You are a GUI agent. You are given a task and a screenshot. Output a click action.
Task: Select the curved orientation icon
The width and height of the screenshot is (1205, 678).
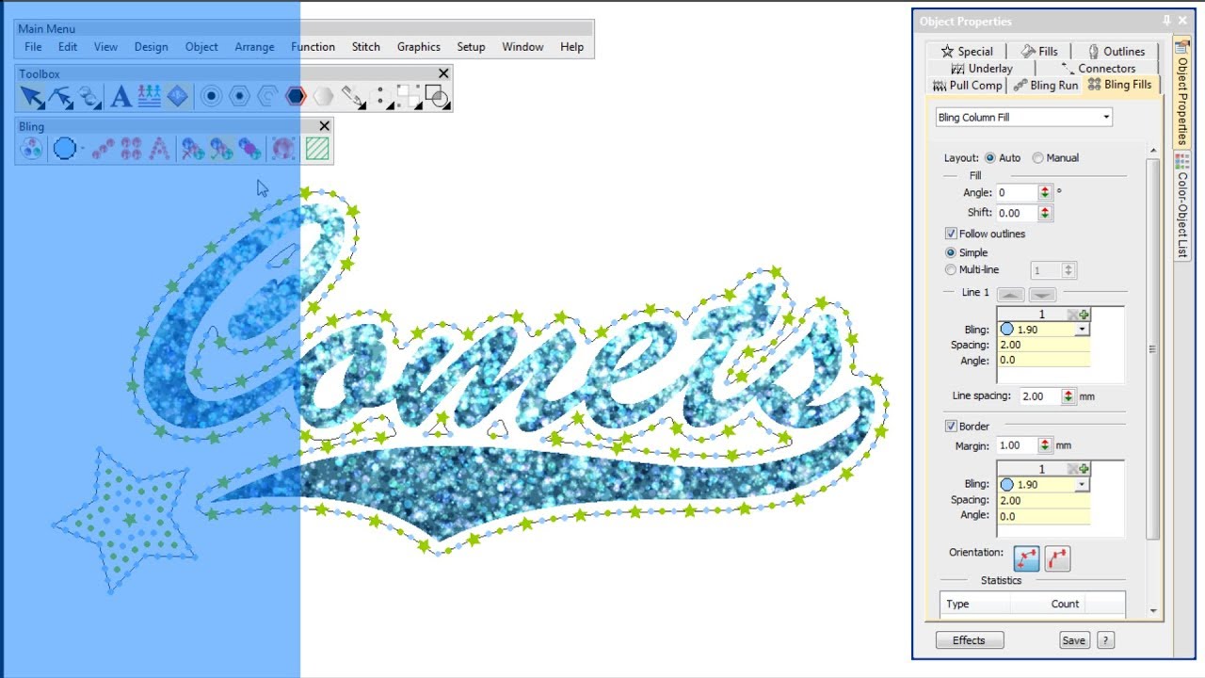point(1057,558)
